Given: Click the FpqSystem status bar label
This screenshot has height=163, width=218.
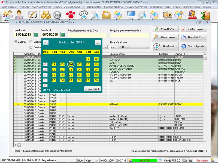Looking at the screenshot, I should pos(202,161).
